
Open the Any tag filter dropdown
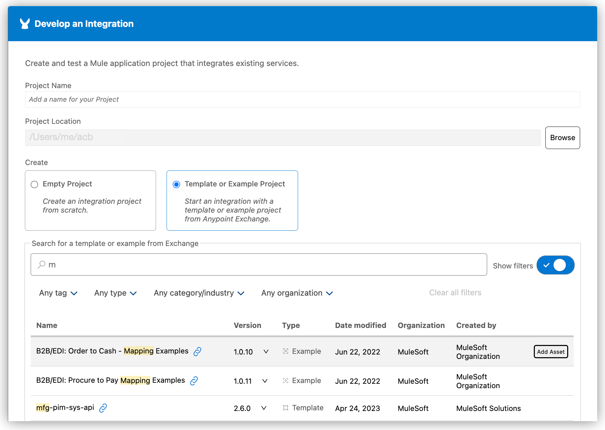pyautogui.click(x=58, y=293)
